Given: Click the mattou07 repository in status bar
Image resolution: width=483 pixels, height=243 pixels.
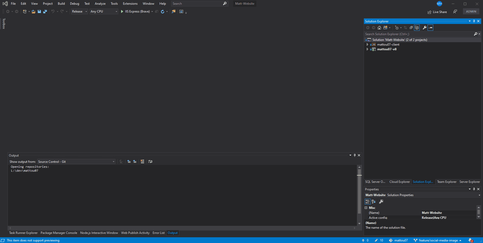Looking at the screenshot, I should pos(398,240).
